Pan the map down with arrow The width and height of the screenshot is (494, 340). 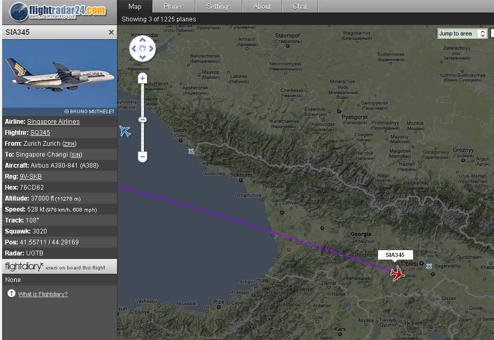tap(143, 57)
